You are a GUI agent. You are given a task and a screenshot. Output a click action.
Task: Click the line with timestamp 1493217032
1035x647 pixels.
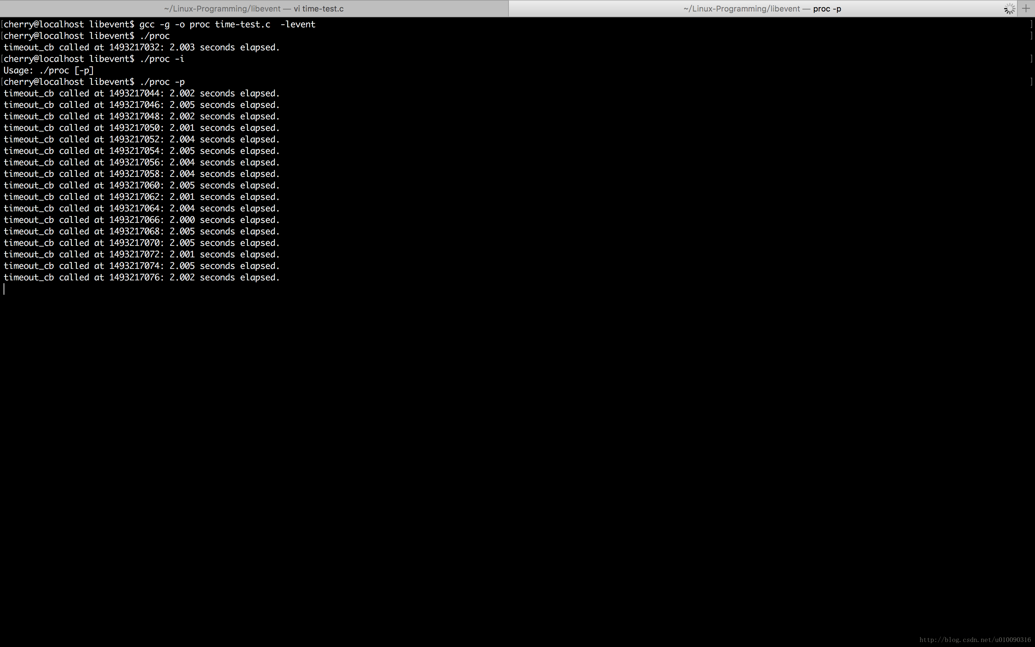[x=142, y=47]
